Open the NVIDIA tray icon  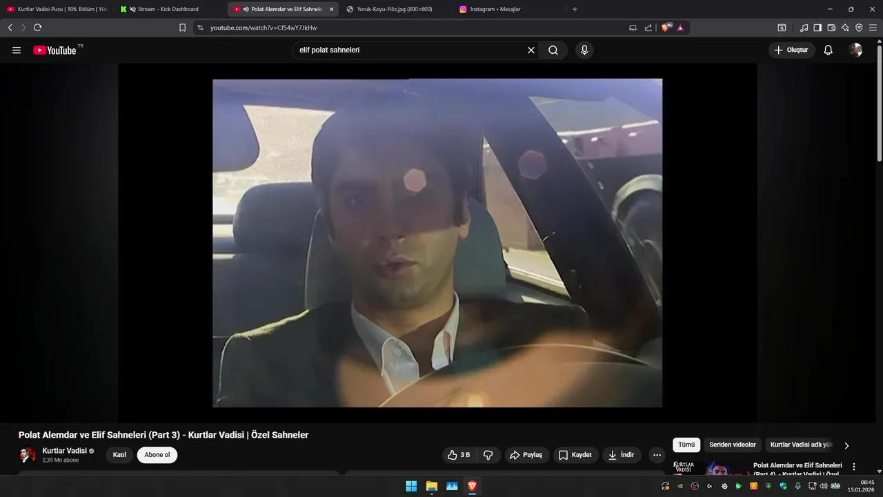point(680,486)
